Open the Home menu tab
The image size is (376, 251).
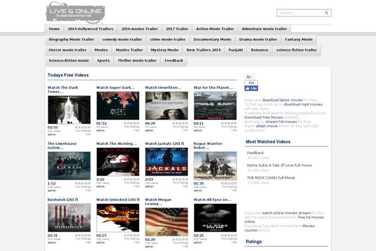pyautogui.click(x=54, y=29)
